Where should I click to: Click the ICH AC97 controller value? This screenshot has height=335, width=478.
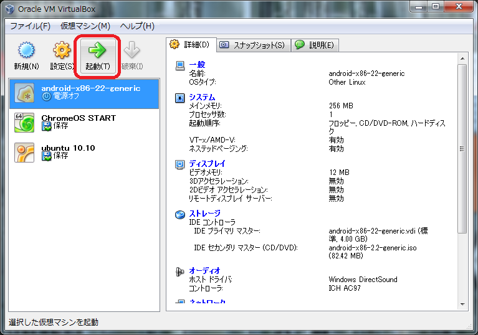pos(345,288)
